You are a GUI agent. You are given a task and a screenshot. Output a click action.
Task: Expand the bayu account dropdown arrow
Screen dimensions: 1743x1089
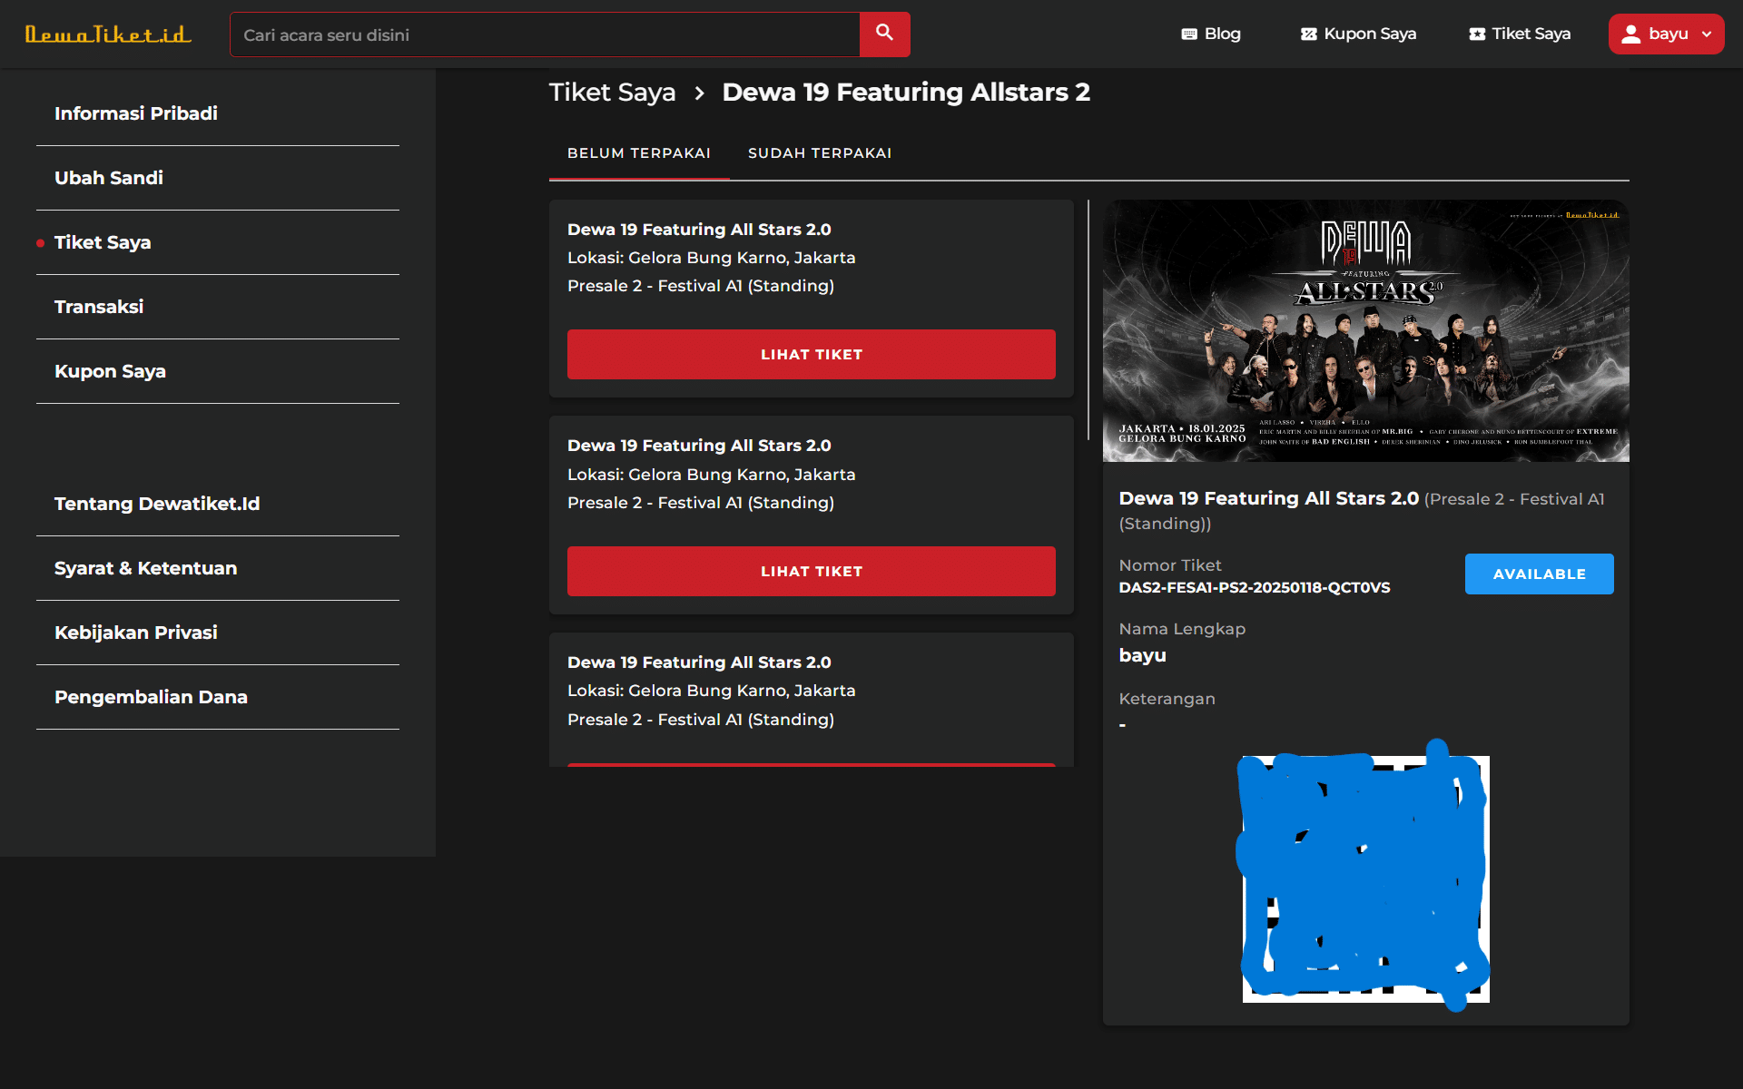tap(1707, 34)
